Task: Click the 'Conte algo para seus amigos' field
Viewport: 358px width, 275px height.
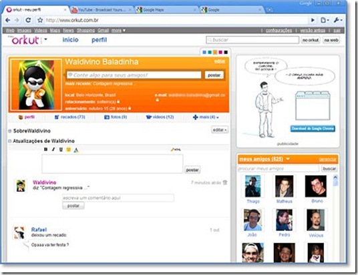Action: (134, 75)
